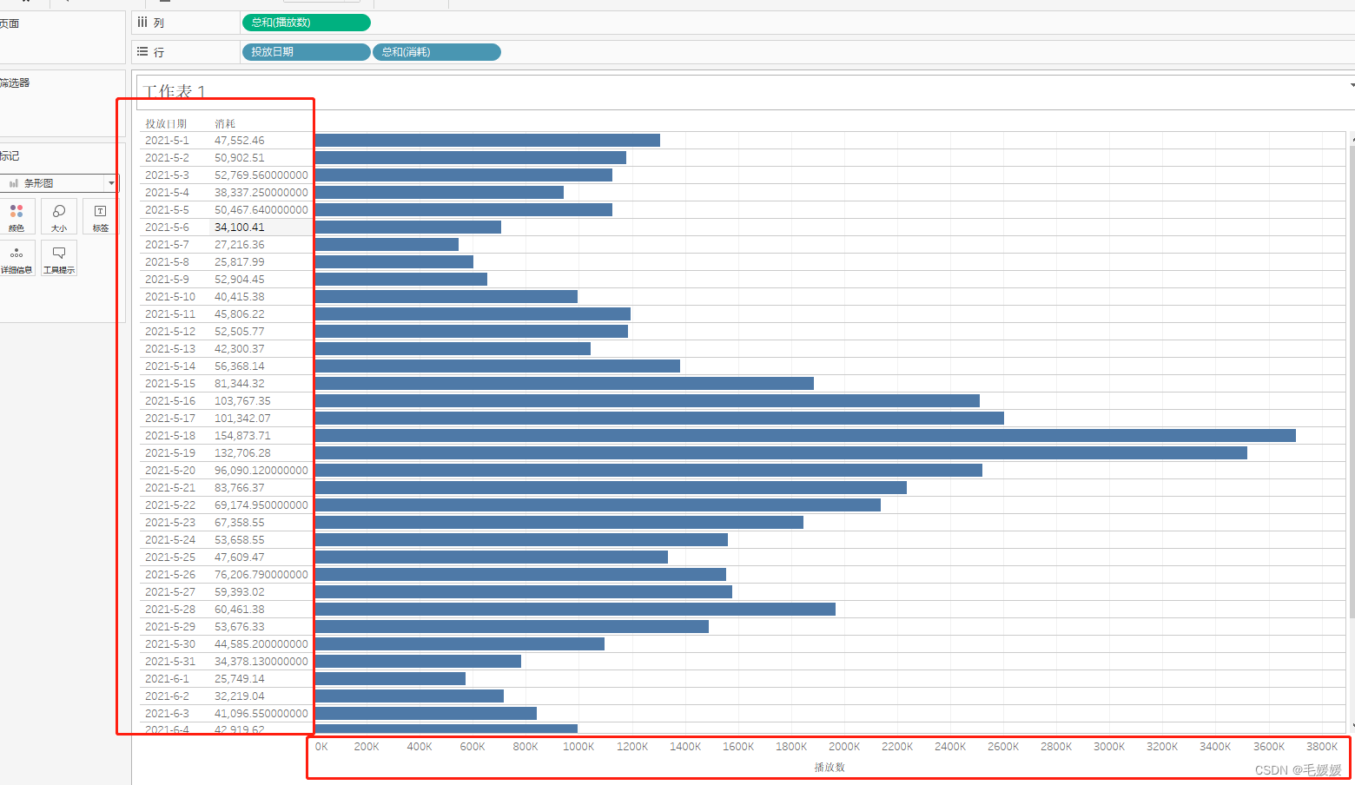1355x785 pixels.
Task: Click the 投放日期 pill on Rows shelf
Action: point(306,52)
